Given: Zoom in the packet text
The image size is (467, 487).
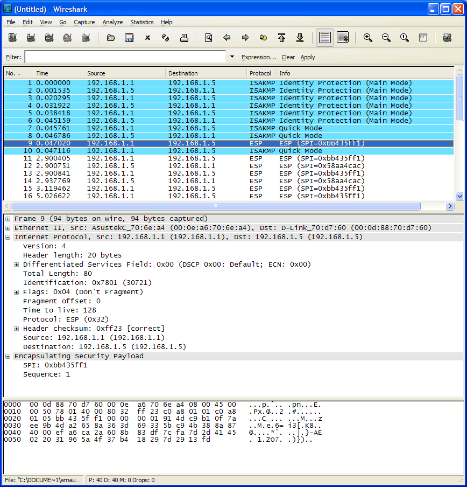Looking at the screenshot, I should tap(368, 38).
